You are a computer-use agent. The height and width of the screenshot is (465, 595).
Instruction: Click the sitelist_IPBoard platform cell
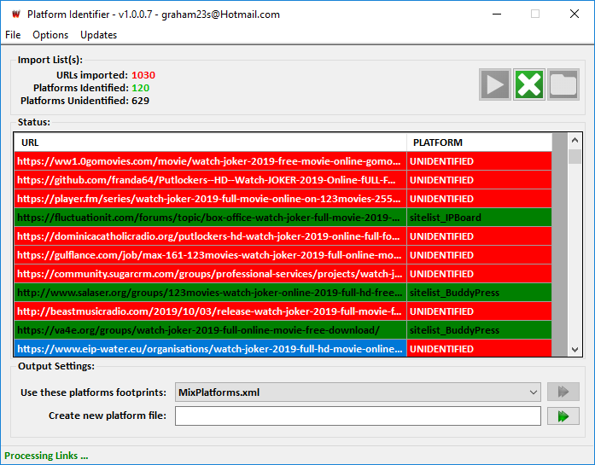click(479, 218)
